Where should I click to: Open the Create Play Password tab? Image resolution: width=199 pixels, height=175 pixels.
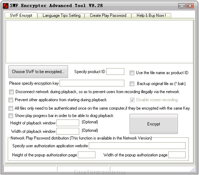108,15
